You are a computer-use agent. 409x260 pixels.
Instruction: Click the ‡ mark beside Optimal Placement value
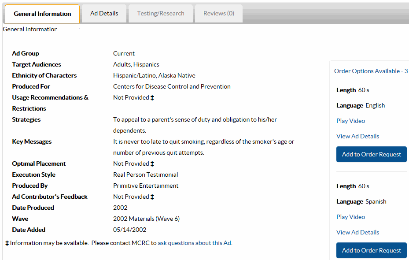(152, 164)
